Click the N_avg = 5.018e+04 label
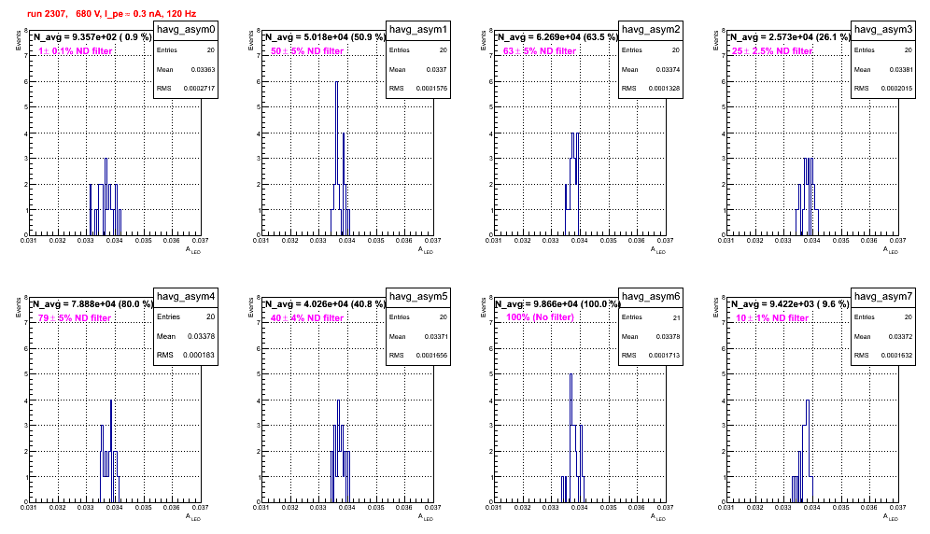Image resolution: width=930 pixels, height=534 pixels. [325, 36]
